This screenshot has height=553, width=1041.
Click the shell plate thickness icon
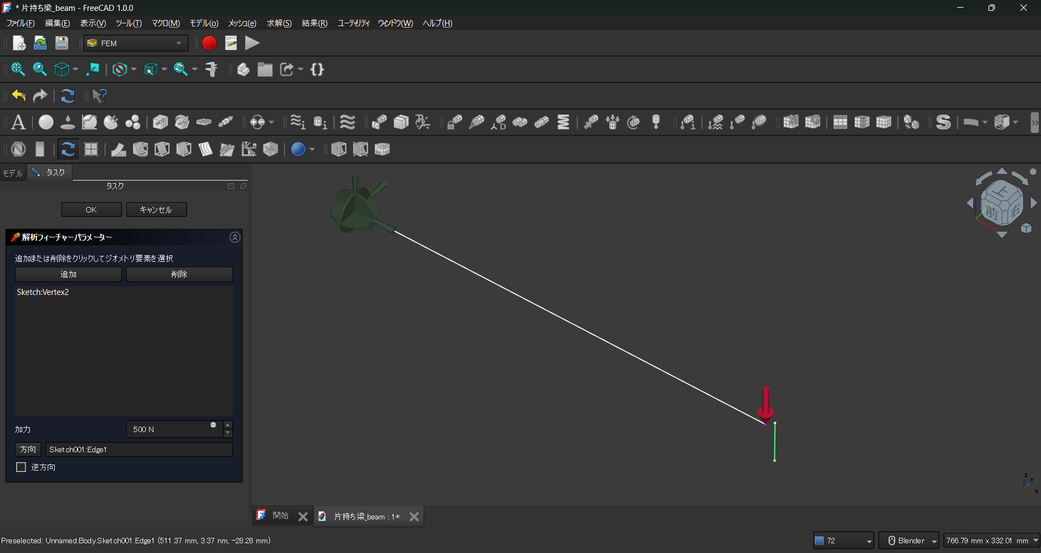point(204,123)
